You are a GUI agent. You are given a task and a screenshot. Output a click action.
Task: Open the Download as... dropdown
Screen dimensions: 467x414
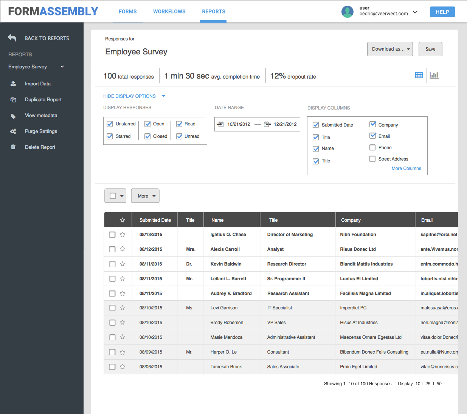coord(390,49)
